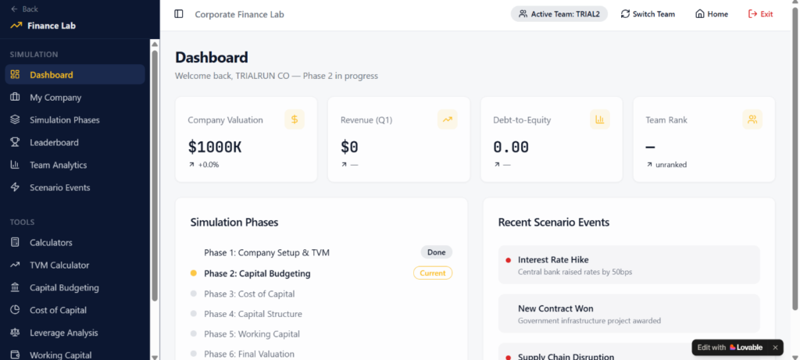Open Leaderboard via trophy icon
This screenshot has height=360, width=800.
15,143
